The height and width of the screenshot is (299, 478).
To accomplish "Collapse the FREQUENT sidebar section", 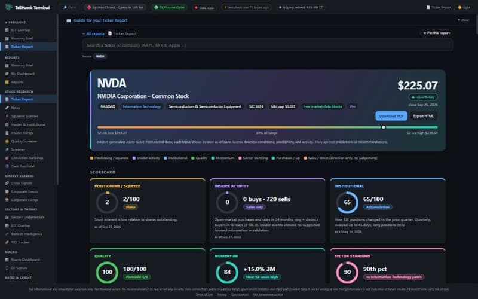I will [x=16, y=22].
